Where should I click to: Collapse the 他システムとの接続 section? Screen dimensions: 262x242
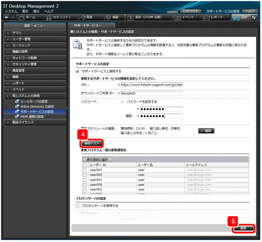pos(35,96)
